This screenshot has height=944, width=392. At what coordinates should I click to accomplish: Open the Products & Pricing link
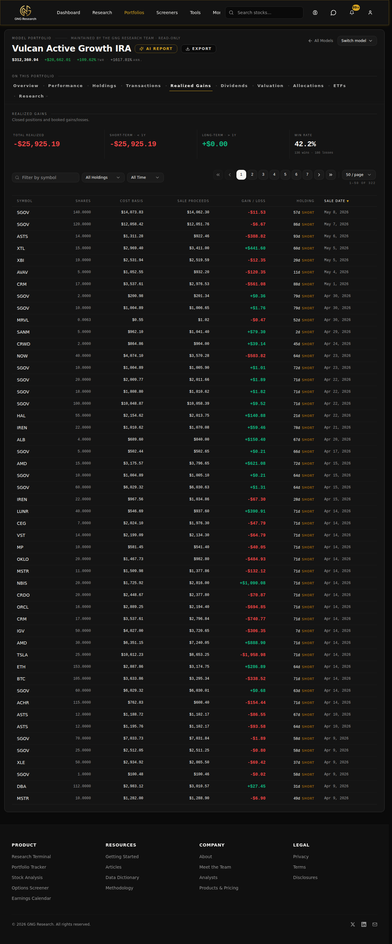click(219, 888)
